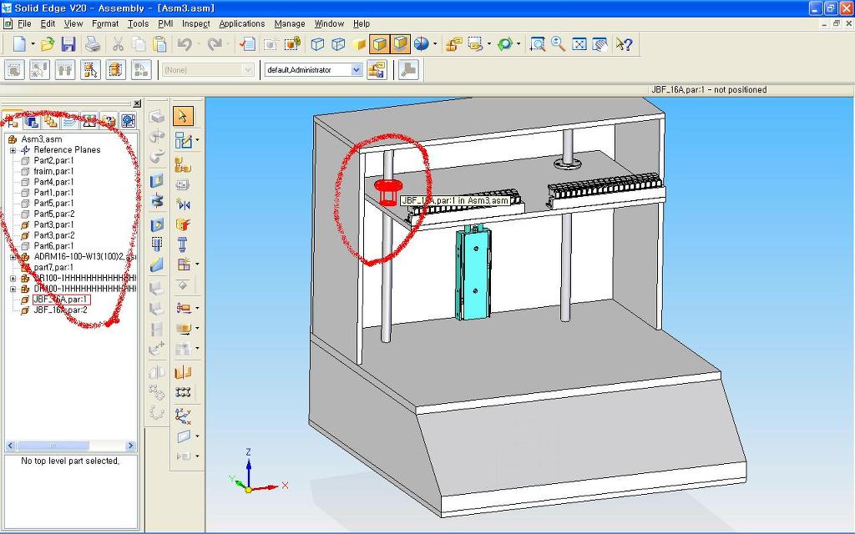855x534 pixels.
Task: Click the Save icon in the toolbar
Action: coord(68,44)
